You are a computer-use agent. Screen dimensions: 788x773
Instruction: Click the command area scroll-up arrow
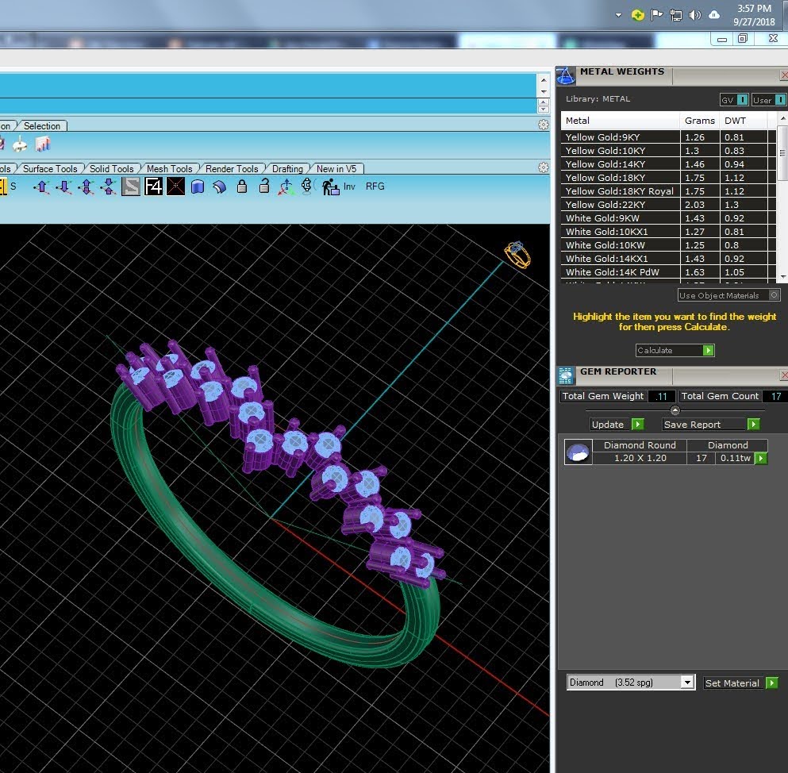click(544, 80)
